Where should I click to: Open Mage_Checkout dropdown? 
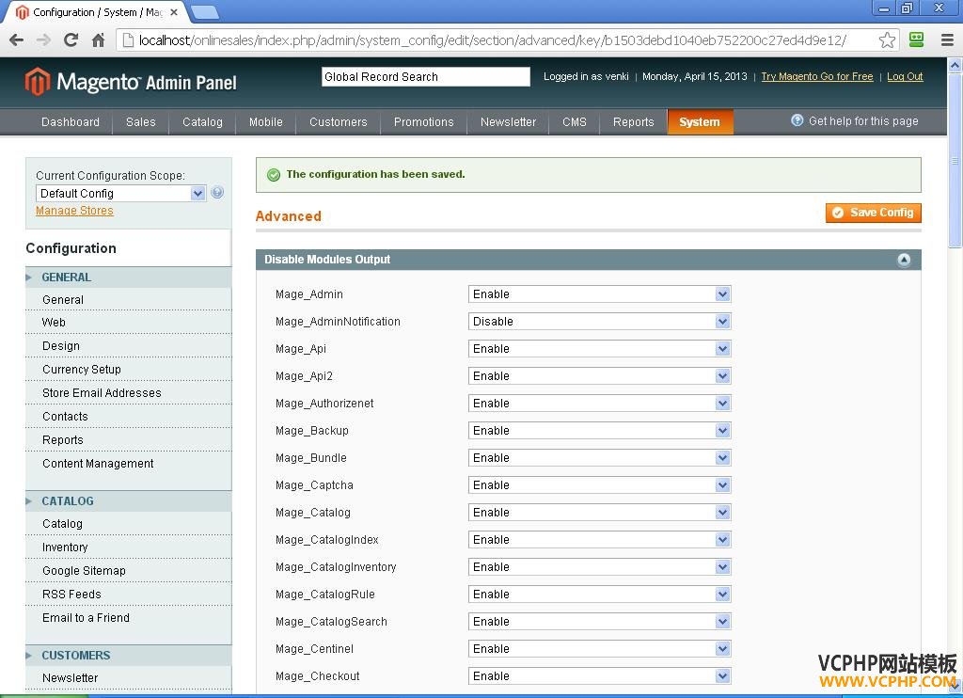pos(599,676)
